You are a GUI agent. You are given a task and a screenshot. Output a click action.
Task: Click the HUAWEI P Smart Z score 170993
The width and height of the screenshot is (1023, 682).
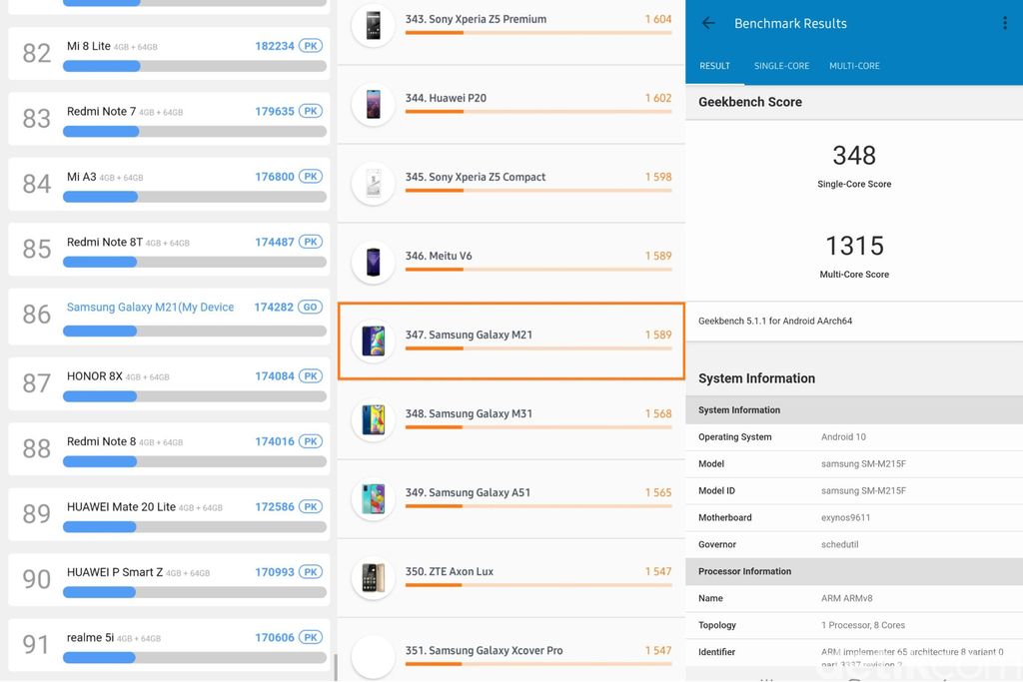[275, 572]
